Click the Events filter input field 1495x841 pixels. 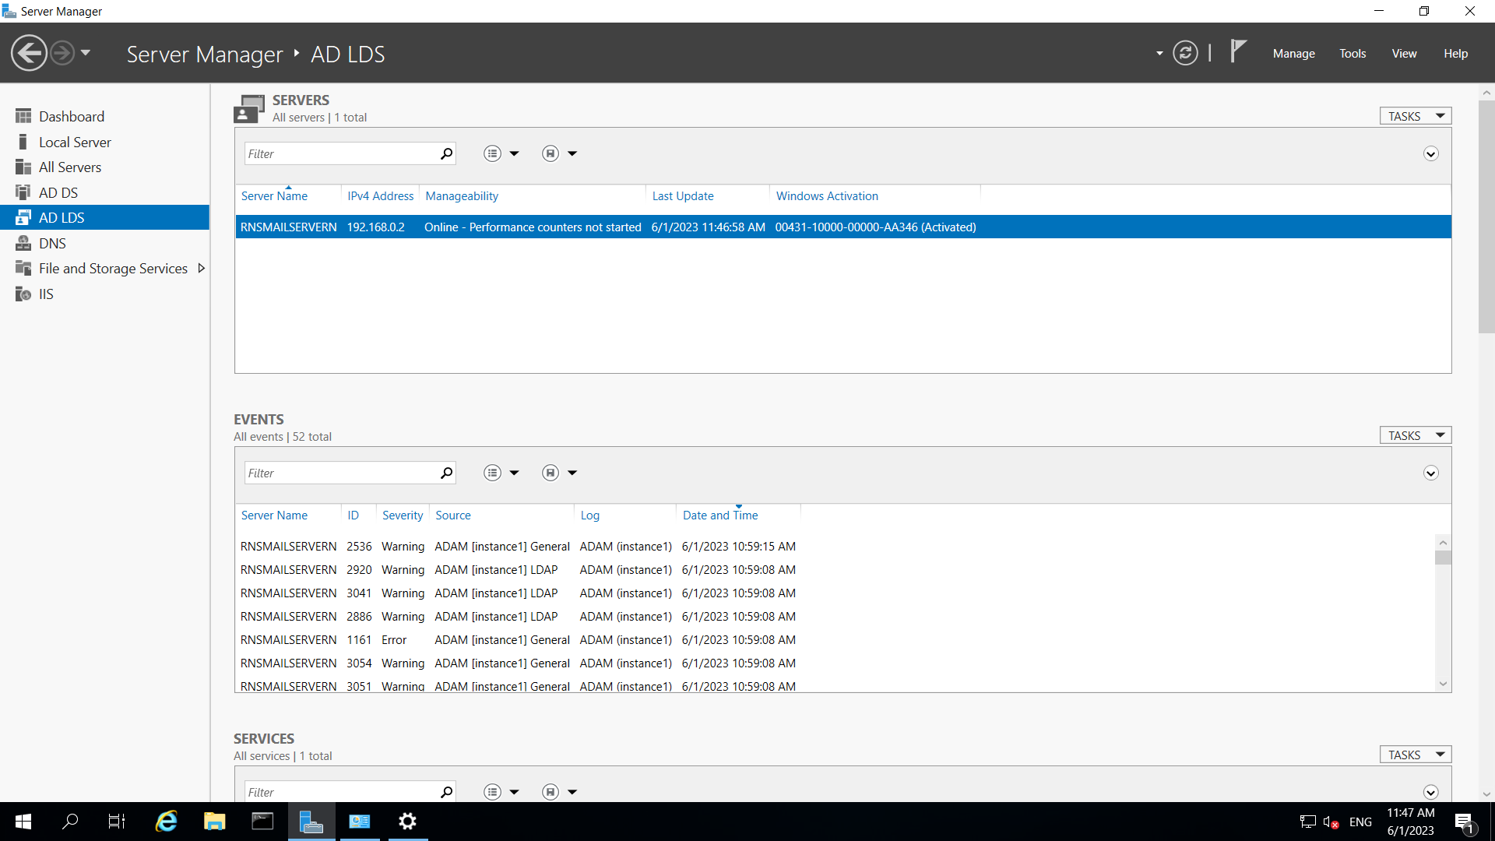[x=341, y=473]
